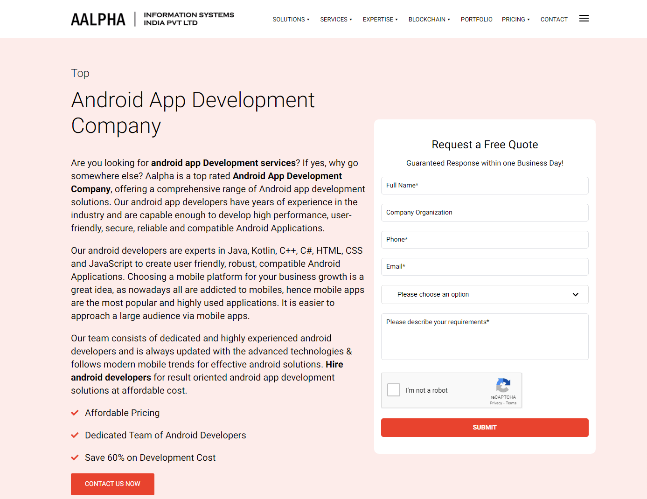Screen dimensions: 647x499
Task: Check the I'm not a robot box
Action: point(394,390)
